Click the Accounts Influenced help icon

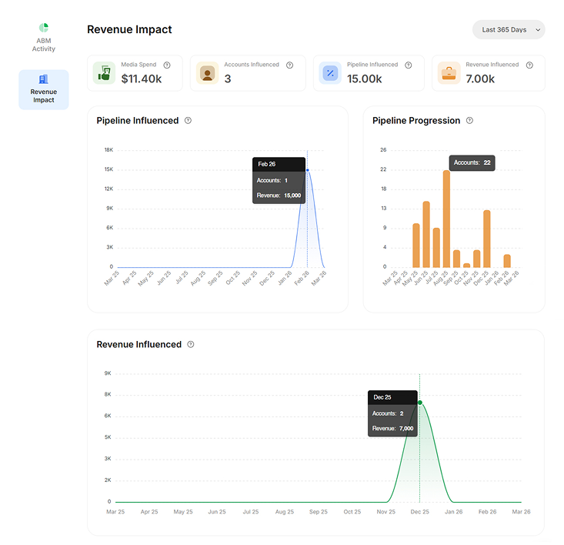pyautogui.click(x=289, y=65)
